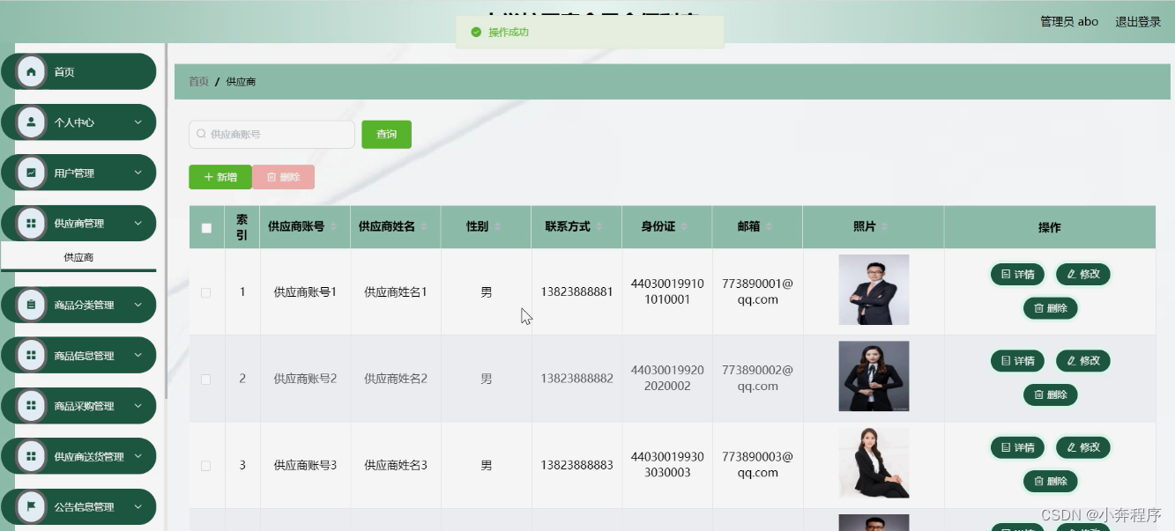Image resolution: width=1175 pixels, height=531 pixels.
Task: Click the 操作成功 success notification
Action: [x=590, y=32]
